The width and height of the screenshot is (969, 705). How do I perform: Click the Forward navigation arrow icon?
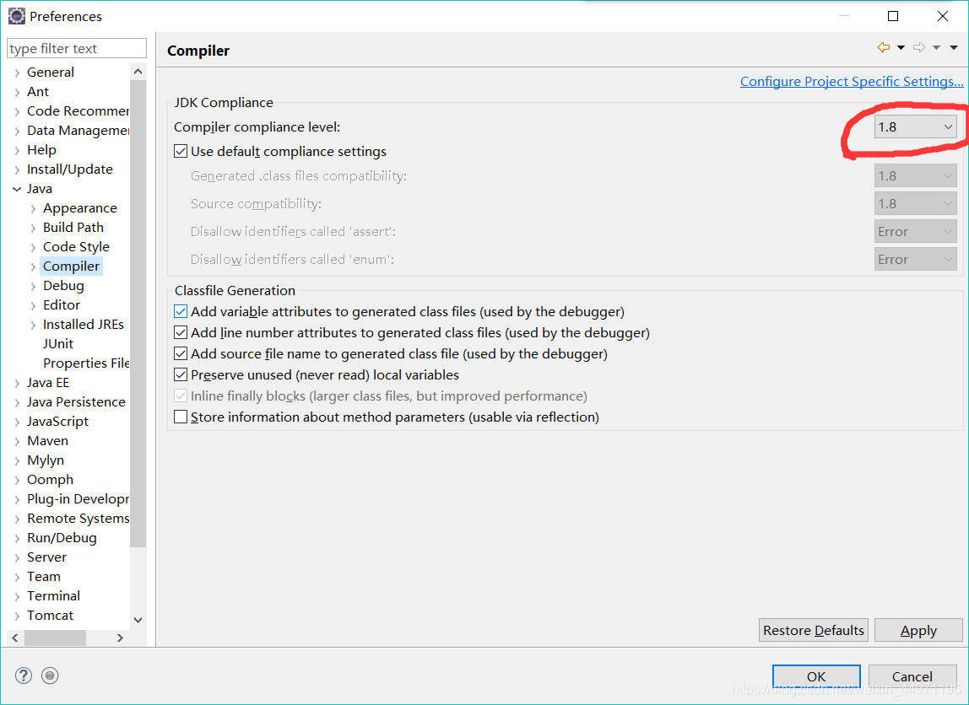(x=919, y=47)
